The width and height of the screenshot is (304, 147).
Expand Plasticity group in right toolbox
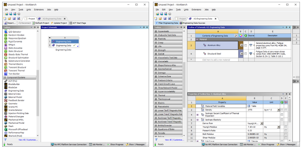click(156, 39)
